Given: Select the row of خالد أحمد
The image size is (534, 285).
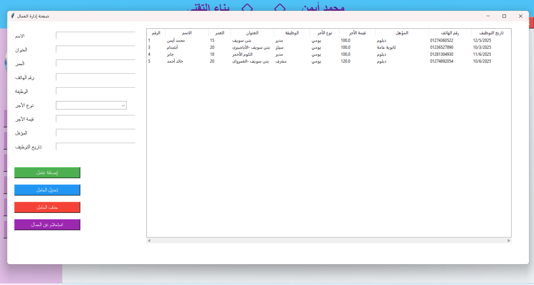Looking at the screenshot, I should (x=329, y=61).
